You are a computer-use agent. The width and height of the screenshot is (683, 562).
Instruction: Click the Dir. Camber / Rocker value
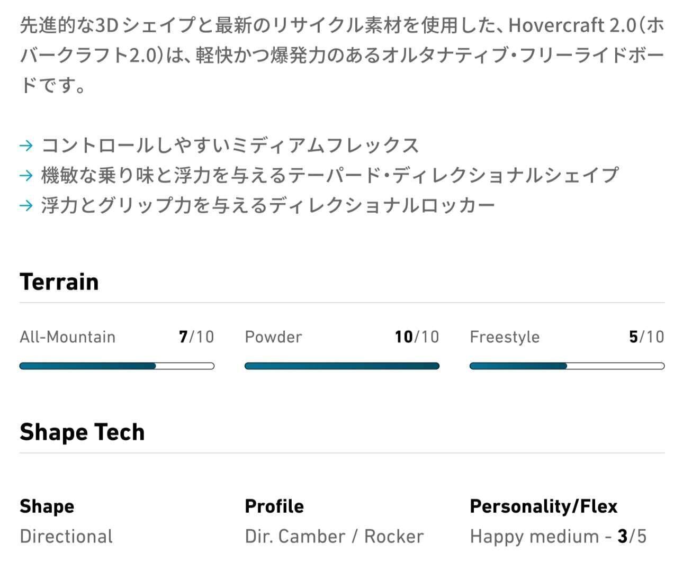[334, 536]
